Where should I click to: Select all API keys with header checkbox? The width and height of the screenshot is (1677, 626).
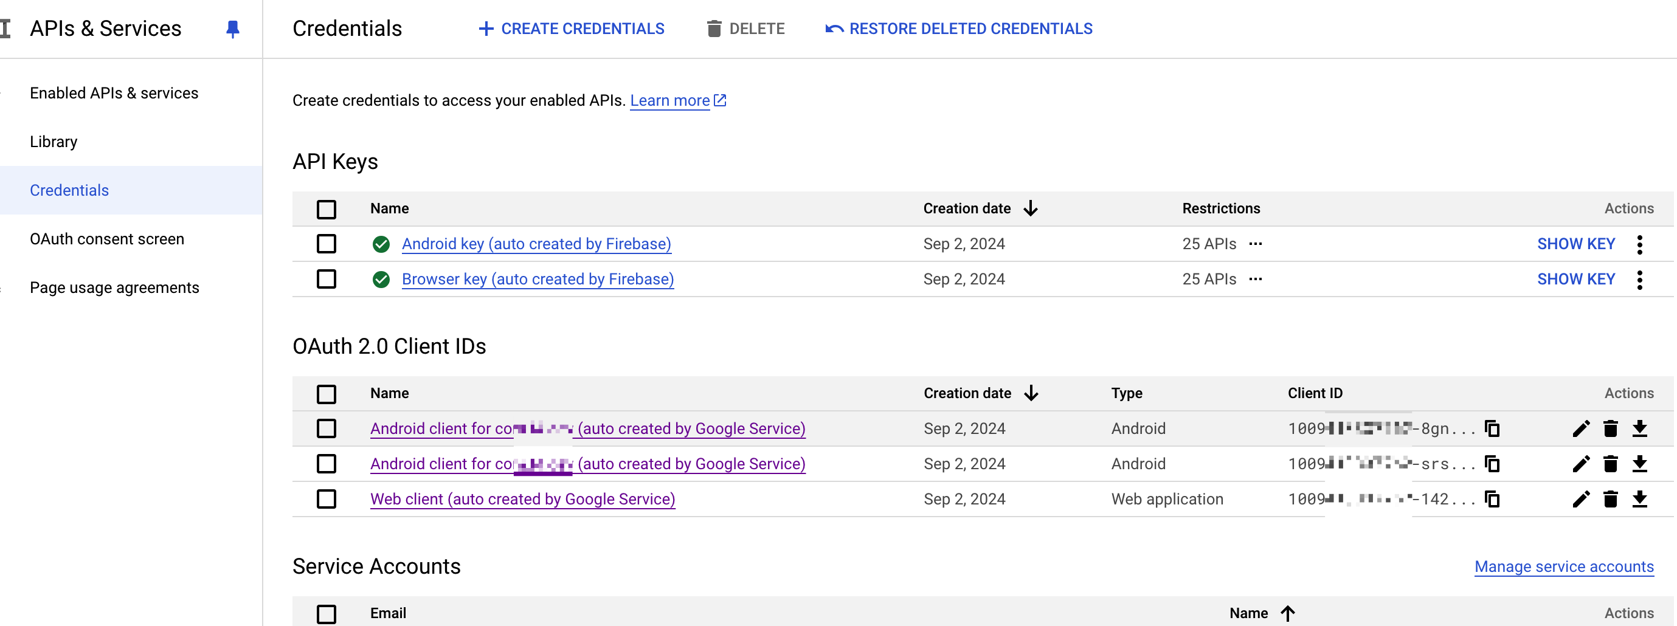pos(326,209)
